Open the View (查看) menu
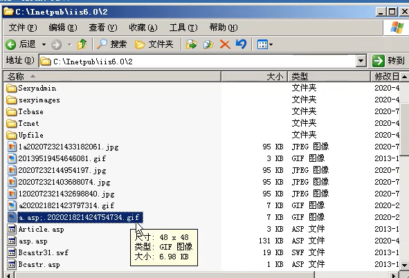Viewport: 409px width, 278px height. (103, 28)
